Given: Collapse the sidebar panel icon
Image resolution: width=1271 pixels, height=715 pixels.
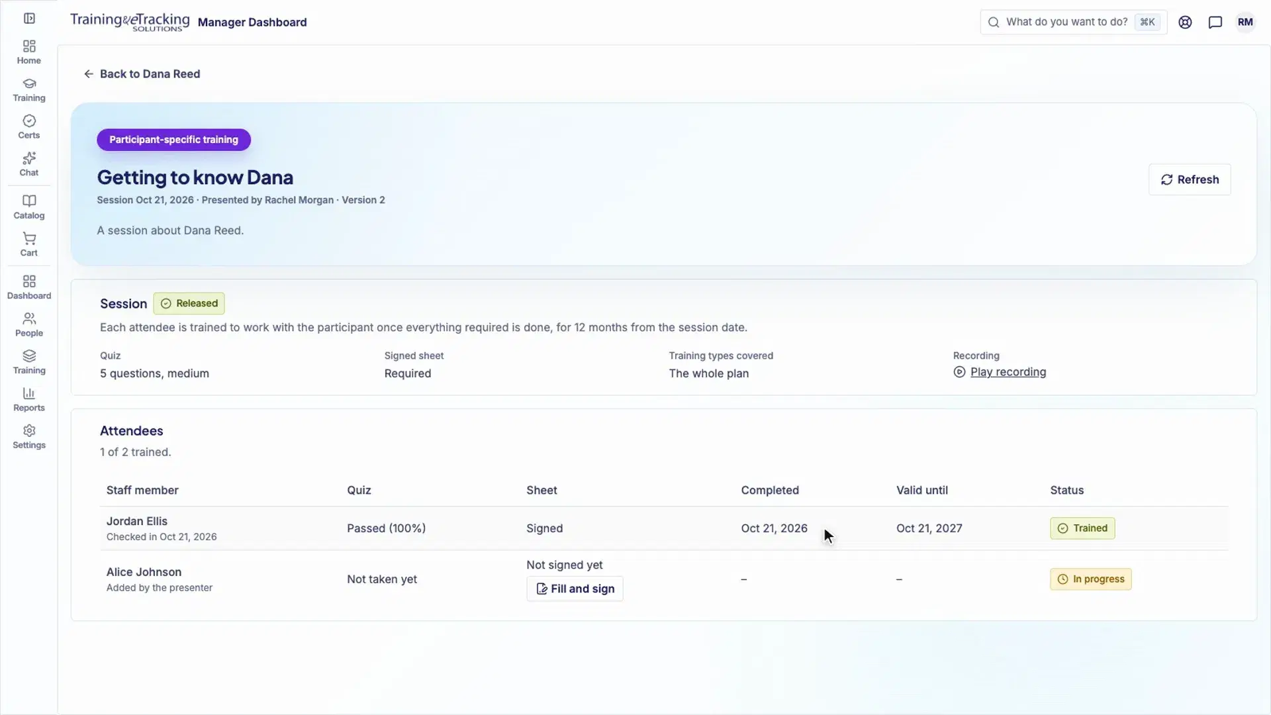Looking at the screenshot, I should [x=29, y=19].
